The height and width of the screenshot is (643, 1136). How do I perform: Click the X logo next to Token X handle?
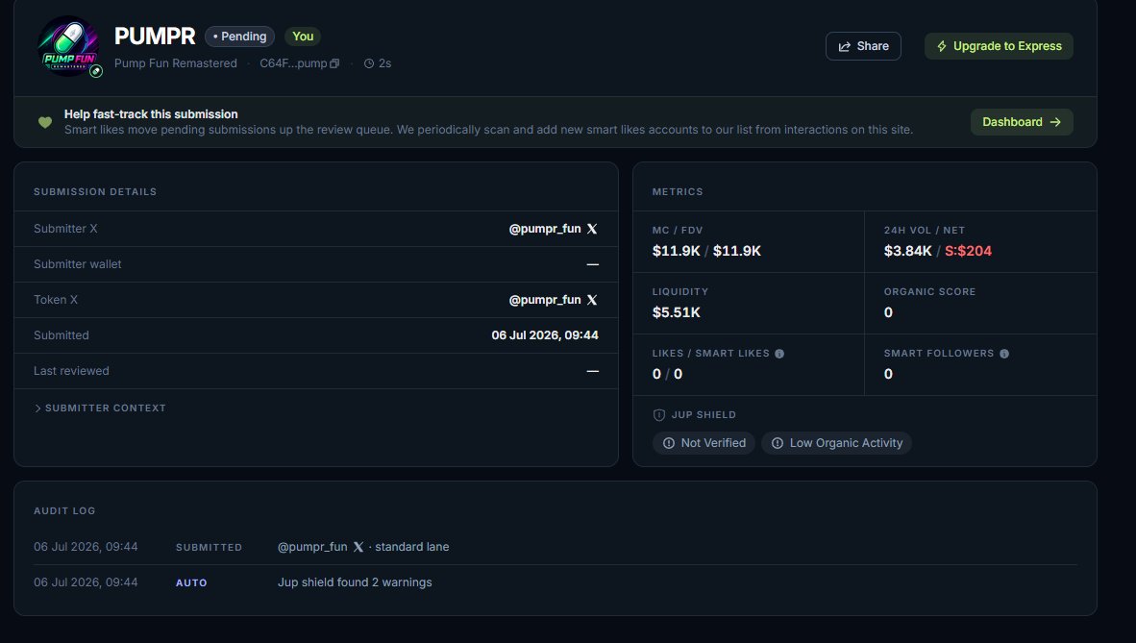(x=592, y=300)
